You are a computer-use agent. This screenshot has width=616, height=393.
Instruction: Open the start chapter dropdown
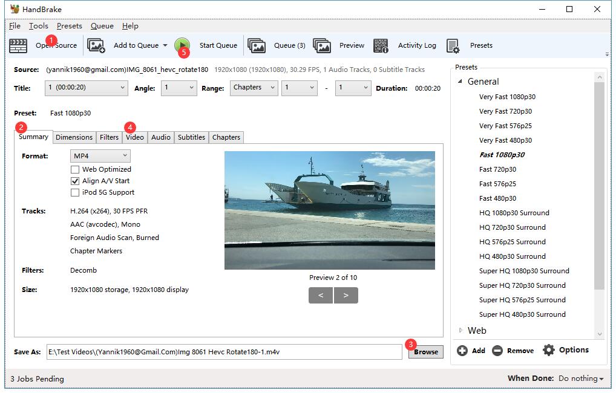(x=300, y=88)
